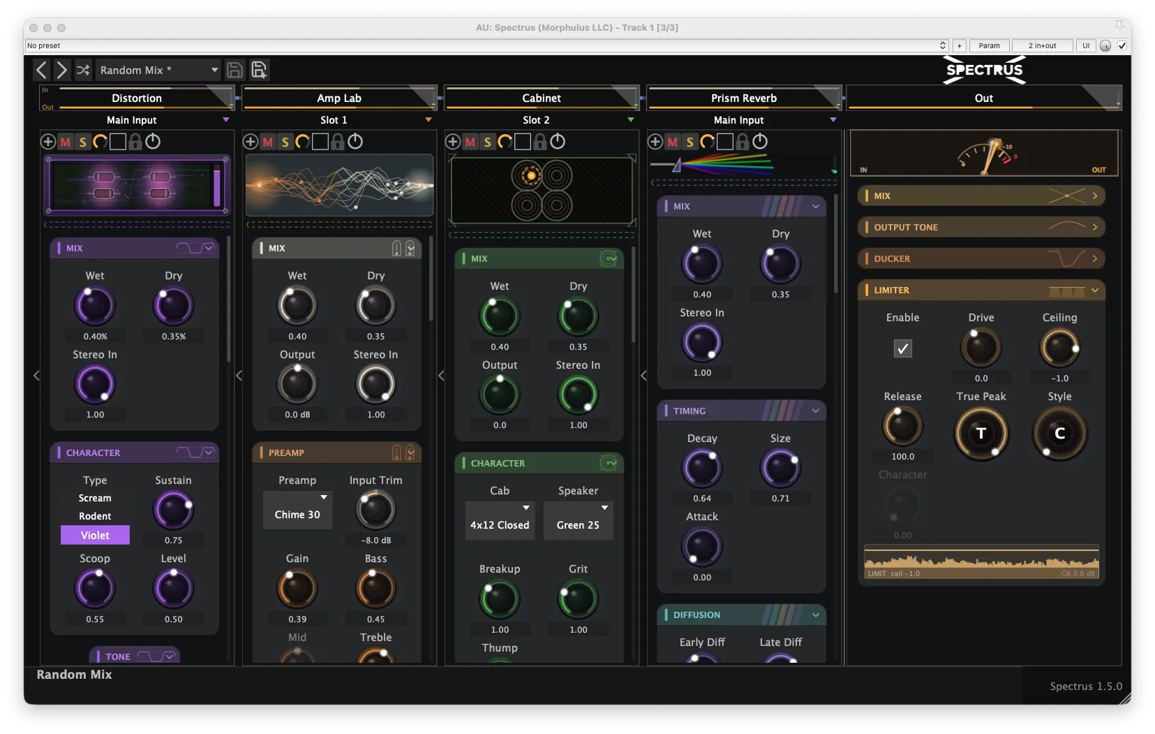
Task: Select the Cabinet module tab
Action: point(542,98)
